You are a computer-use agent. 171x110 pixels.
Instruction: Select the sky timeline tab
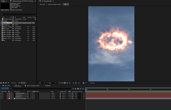point(19,86)
